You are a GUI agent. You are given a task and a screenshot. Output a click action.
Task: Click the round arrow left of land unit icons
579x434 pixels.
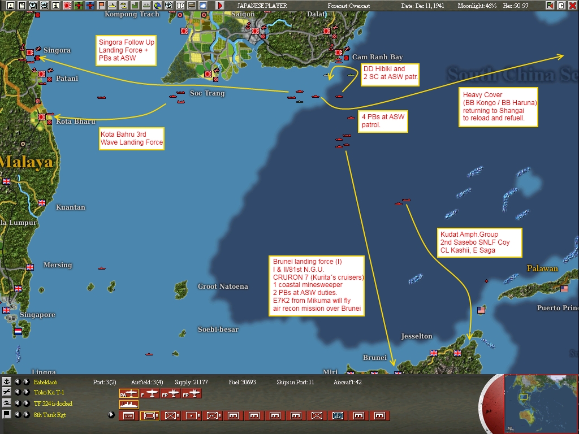tap(111, 415)
